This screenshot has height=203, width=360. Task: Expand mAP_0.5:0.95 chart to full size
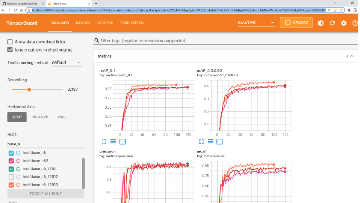click(201, 142)
